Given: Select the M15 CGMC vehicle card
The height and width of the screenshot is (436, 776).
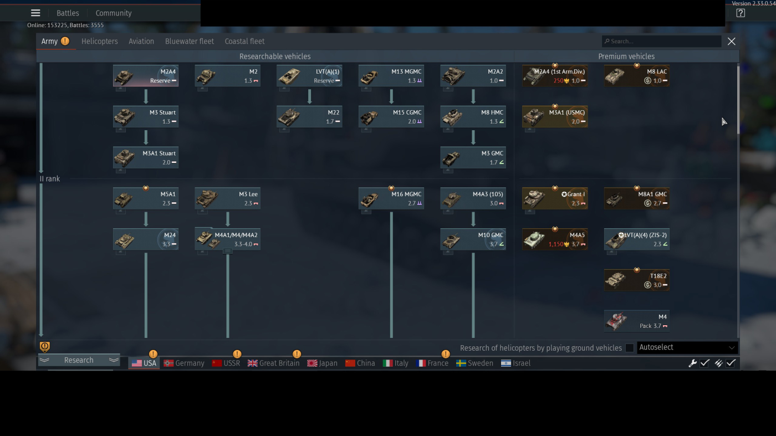Looking at the screenshot, I should click(391, 117).
